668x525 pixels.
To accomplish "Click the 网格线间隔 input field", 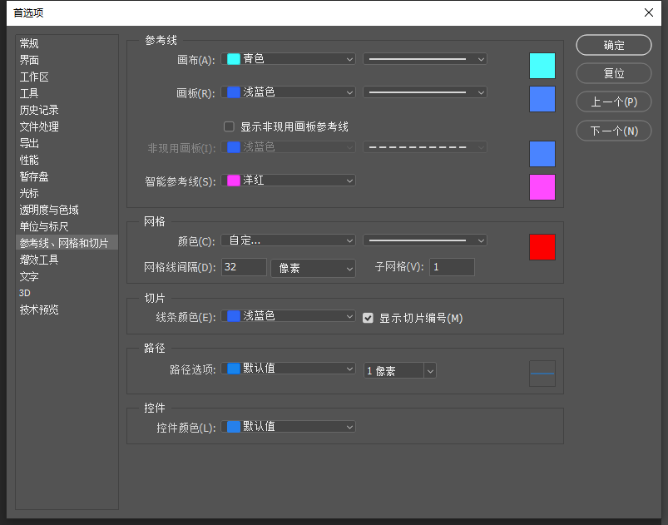I will (x=244, y=267).
